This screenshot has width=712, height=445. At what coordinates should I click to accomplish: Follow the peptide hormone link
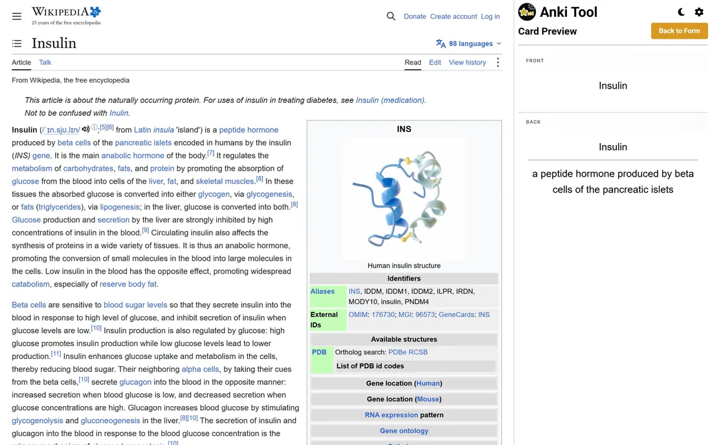click(x=249, y=130)
